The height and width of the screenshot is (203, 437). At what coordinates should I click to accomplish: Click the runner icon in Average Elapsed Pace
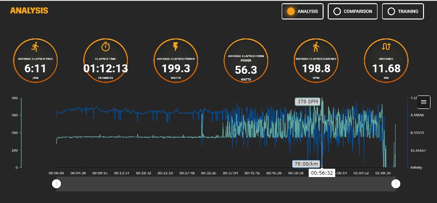tap(35, 47)
